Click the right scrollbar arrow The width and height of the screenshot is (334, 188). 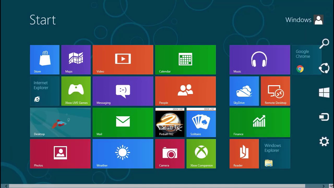coord(324,186)
